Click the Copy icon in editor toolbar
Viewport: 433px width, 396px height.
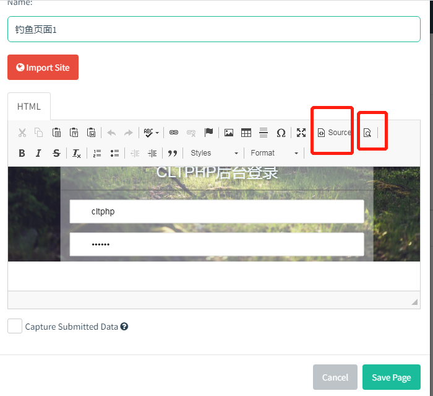[38, 133]
